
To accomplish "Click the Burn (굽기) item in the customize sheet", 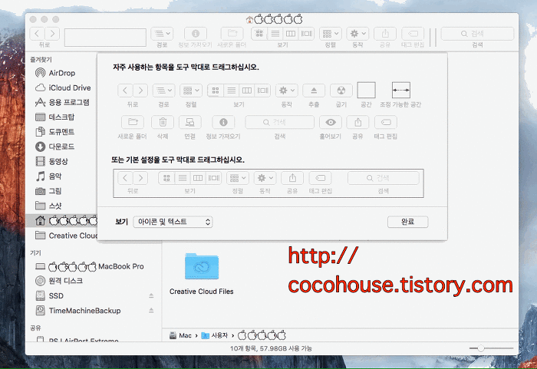I will coord(341,91).
